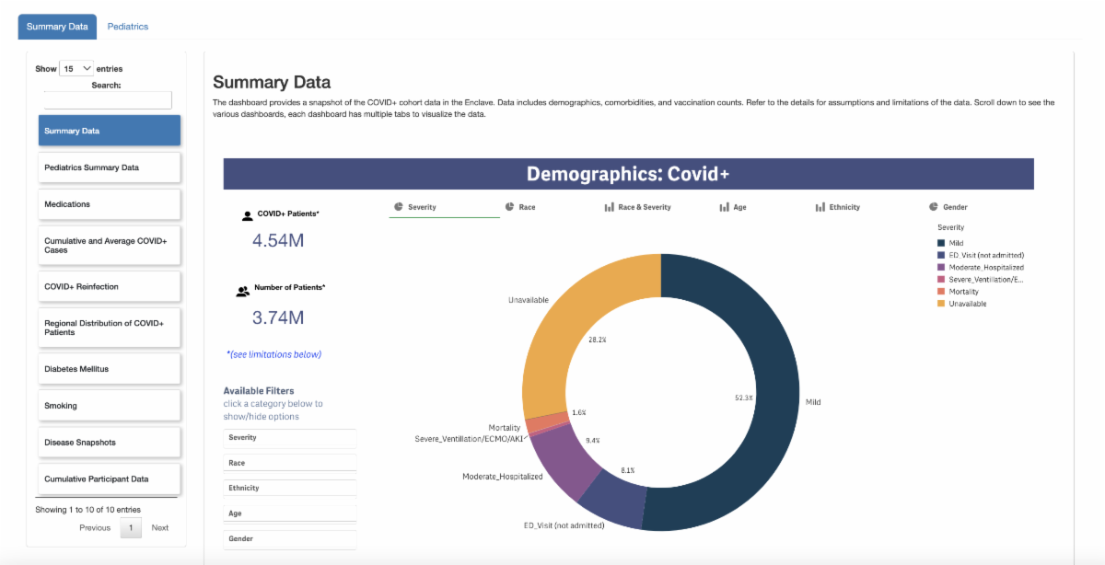
Task: Click the bar chart icon beside Age
Action: click(x=724, y=207)
